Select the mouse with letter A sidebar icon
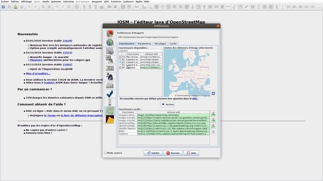323x181 pixels. [110, 77]
